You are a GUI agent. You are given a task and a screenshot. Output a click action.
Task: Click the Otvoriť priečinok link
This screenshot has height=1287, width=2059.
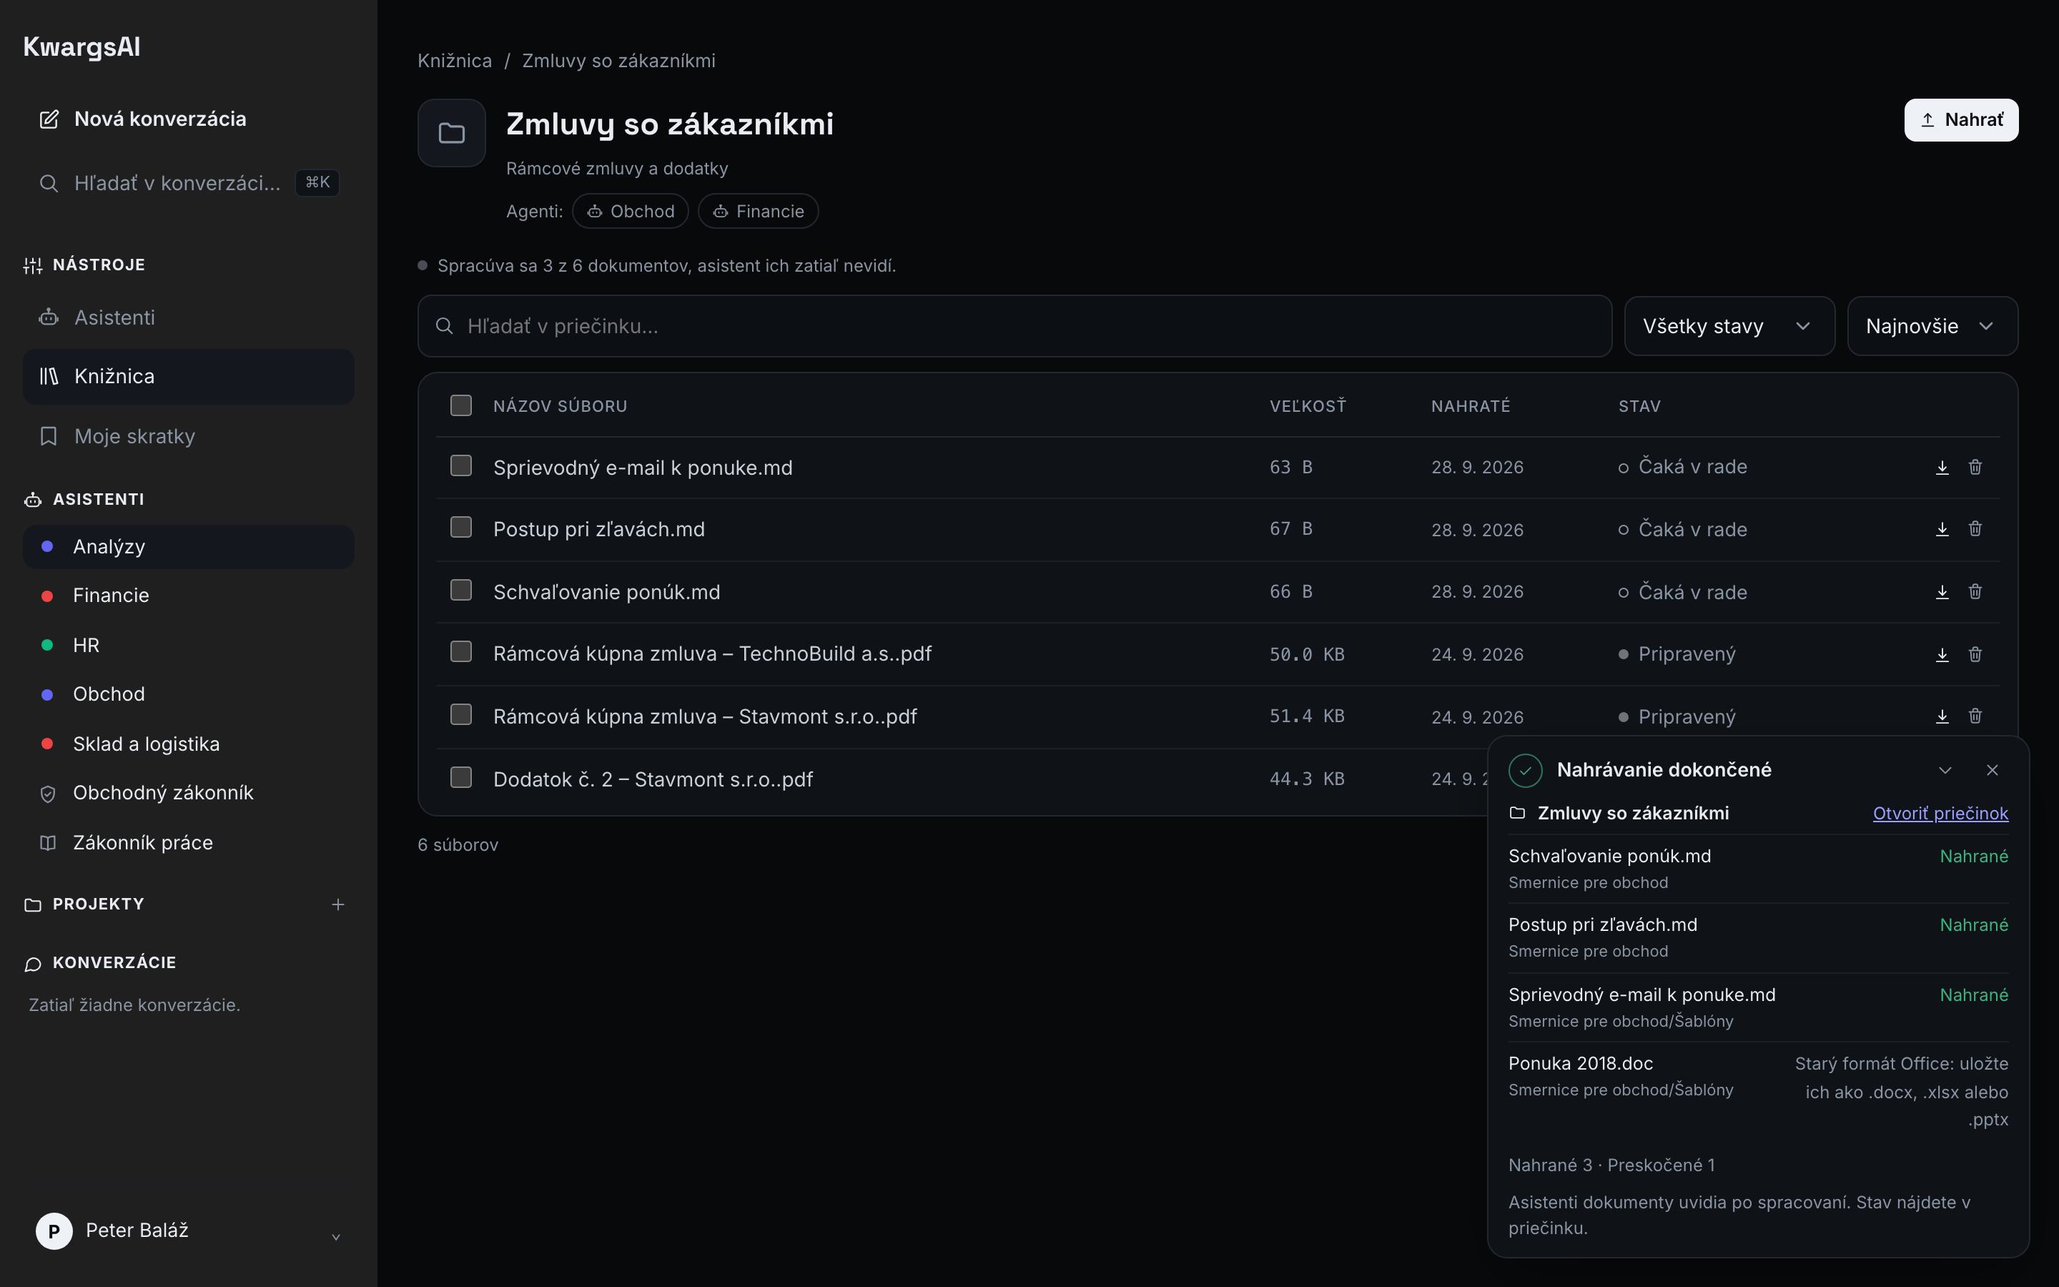[1940, 814]
